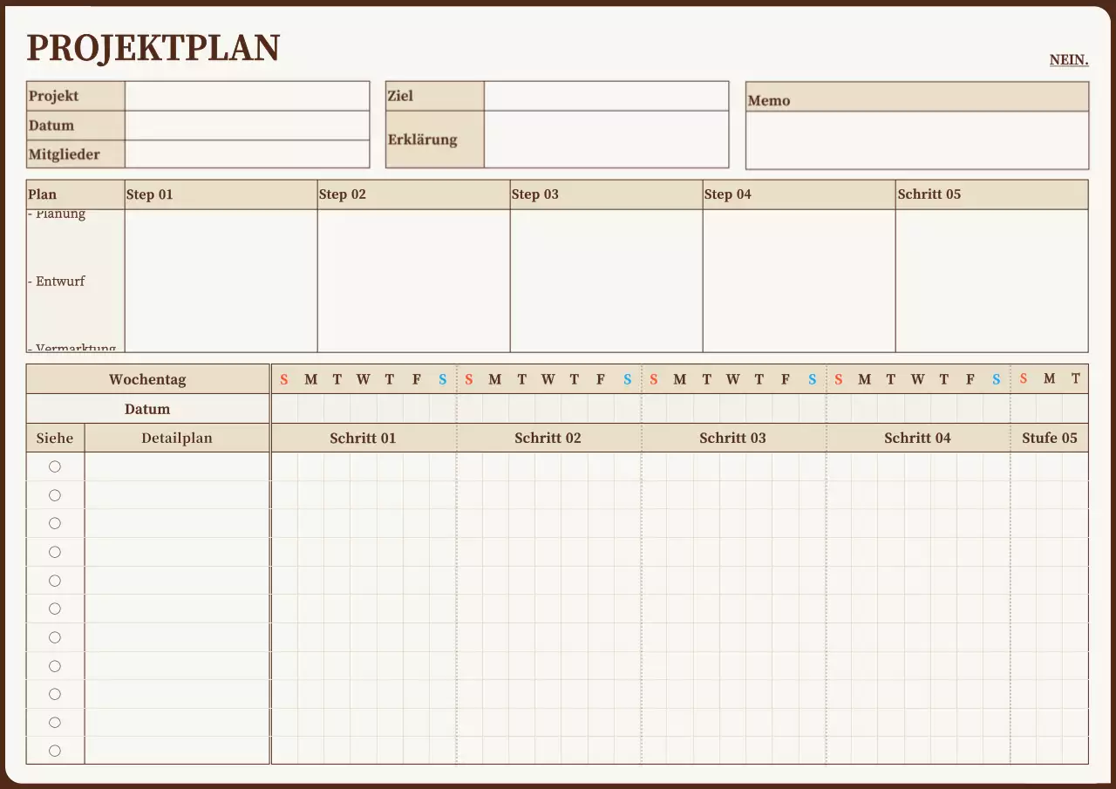This screenshot has width=1116, height=789.
Task: Select the last radio button under Siehe
Action: (55, 751)
